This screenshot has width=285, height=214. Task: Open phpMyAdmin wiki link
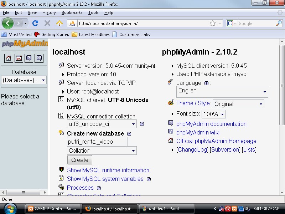(198, 132)
